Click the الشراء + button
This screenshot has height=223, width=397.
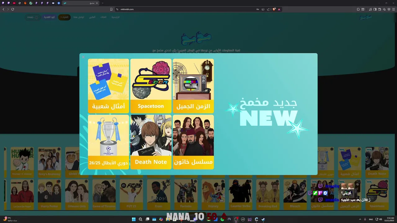tap(64, 17)
